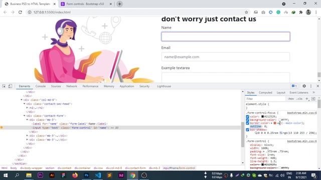
Task: Click the Name text input field
Action: [226, 36]
